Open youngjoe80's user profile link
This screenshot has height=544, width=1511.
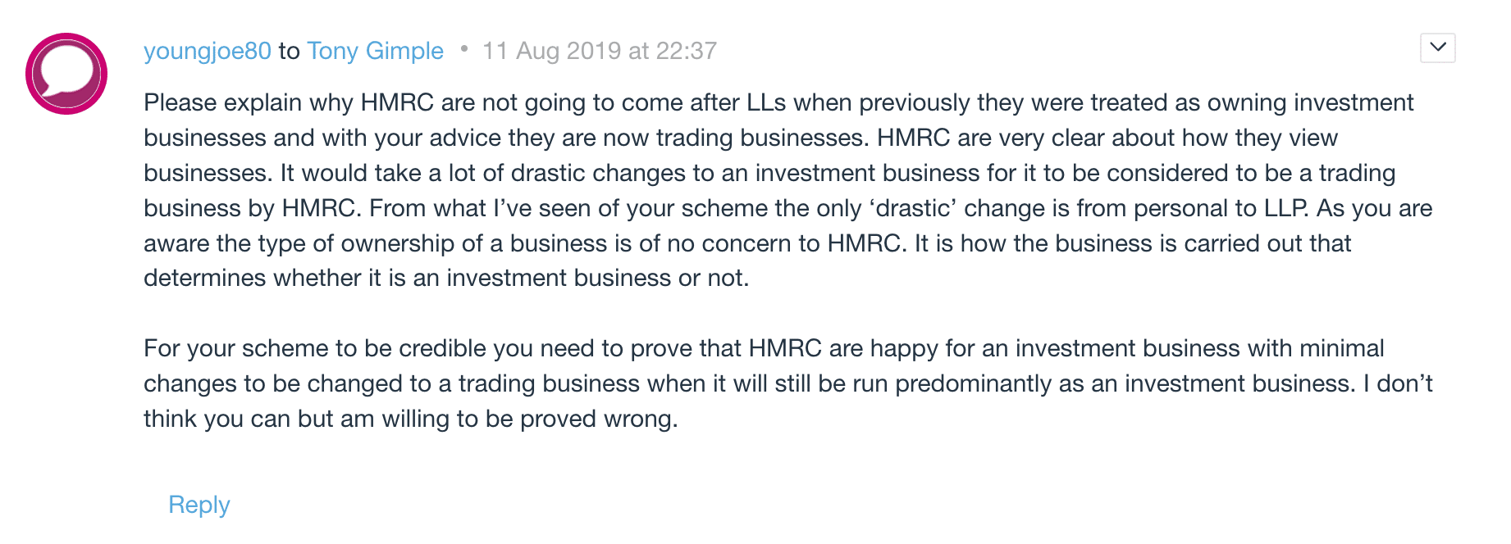click(207, 51)
